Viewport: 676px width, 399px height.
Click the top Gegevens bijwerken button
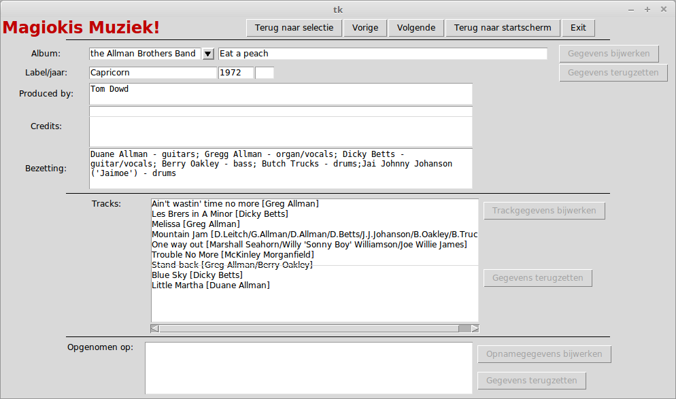pyautogui.click(x=609, y=54)
